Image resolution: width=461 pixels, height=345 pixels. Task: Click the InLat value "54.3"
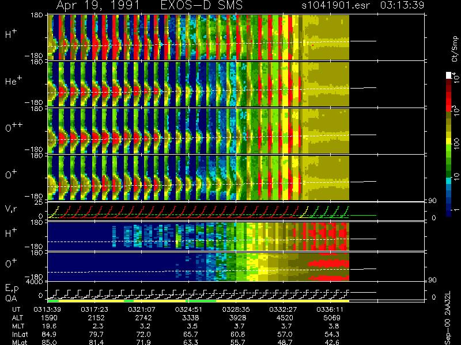pyautogui.click(x=332, y=335)
